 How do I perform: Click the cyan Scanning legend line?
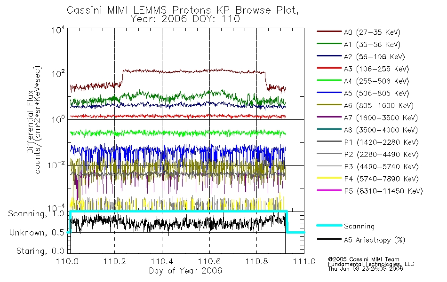(329, 225)
